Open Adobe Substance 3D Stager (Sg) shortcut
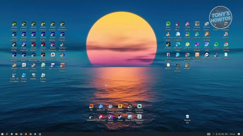 coord(14,24)
